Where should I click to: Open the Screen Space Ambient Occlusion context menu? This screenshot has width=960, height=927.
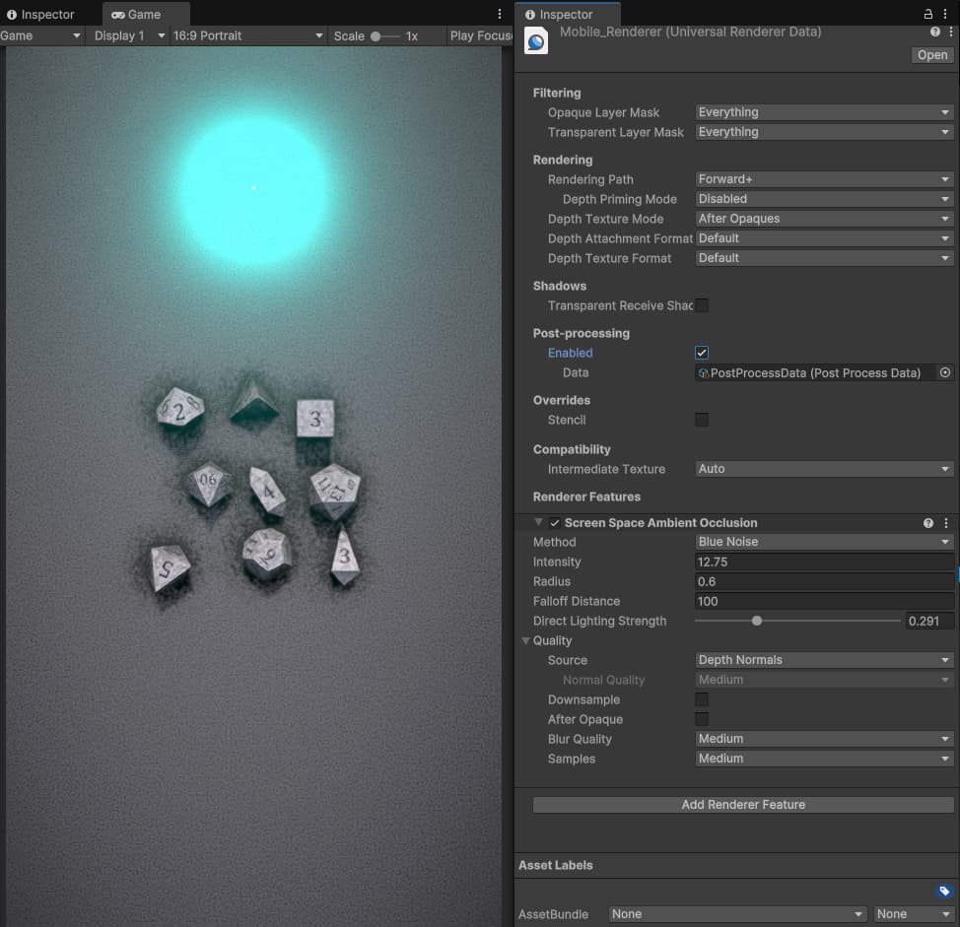[x=944, y=522]
